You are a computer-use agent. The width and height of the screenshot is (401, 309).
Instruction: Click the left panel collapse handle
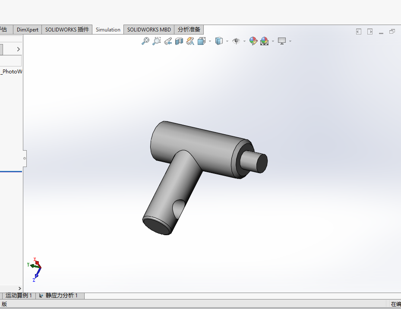pos(25,158)
